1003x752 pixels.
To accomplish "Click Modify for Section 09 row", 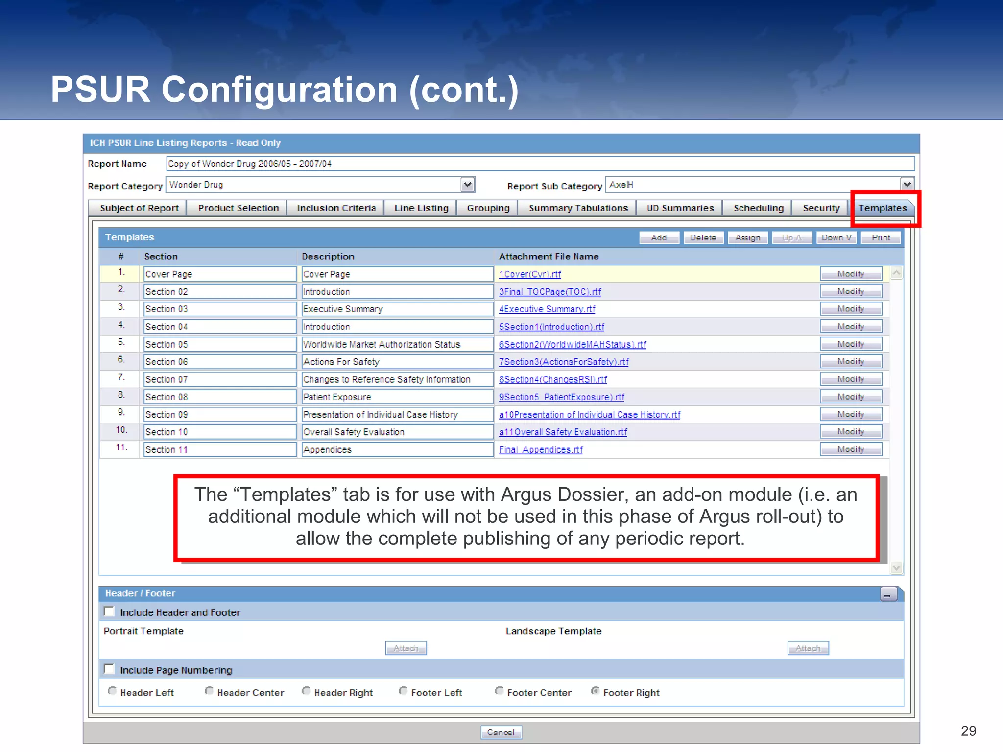I will click(851, 414).
